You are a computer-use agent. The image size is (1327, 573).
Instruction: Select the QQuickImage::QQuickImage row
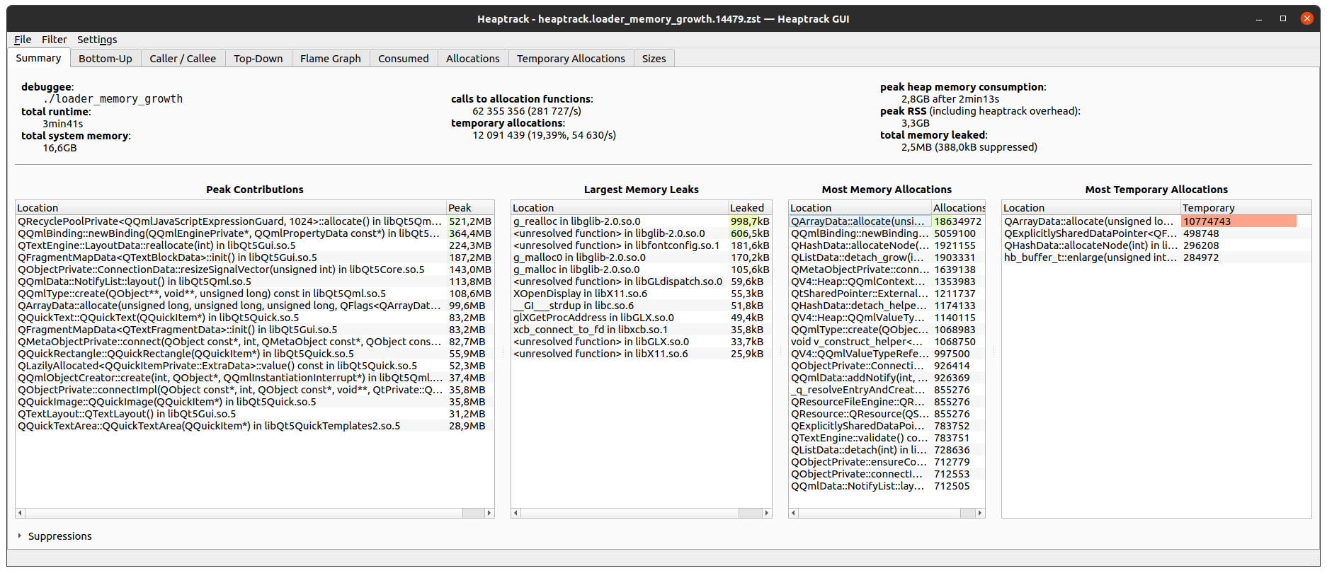[255, 402]
